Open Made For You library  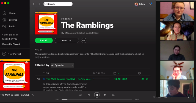pos(10,39)
